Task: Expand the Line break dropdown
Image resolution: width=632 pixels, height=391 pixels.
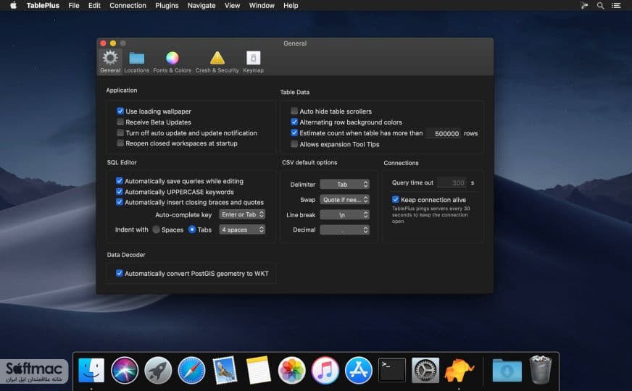Action: [x=344, y=215]
